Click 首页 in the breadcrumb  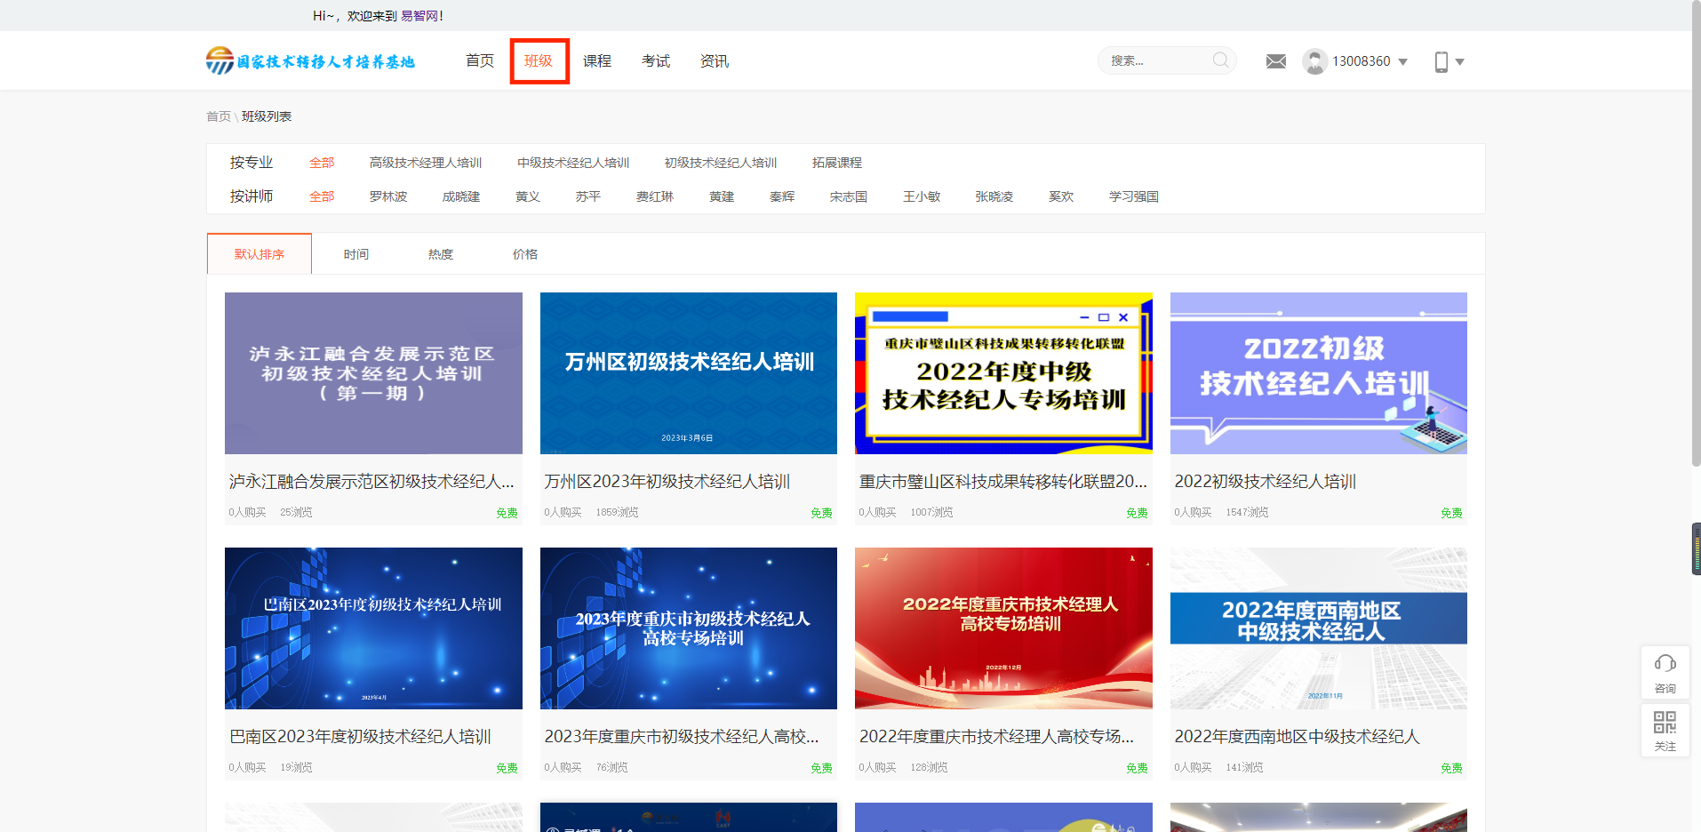click(219, 116)
